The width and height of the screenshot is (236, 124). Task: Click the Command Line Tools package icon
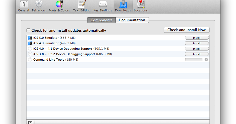coord(30,60)
